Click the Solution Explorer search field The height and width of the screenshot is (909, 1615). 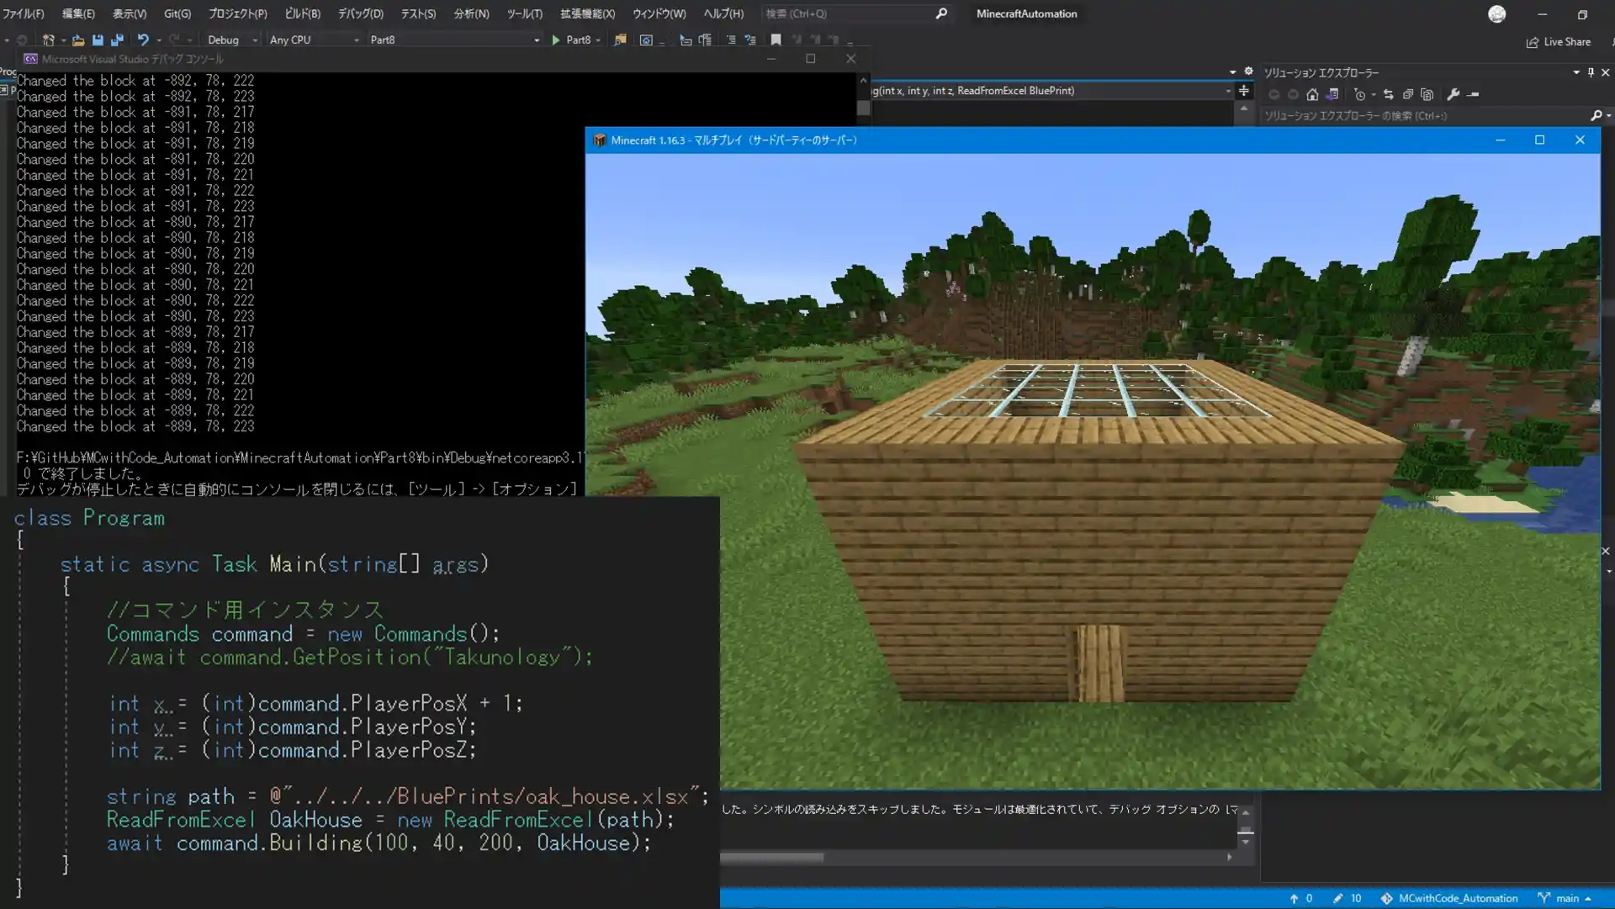click(x=1423, y=116)
